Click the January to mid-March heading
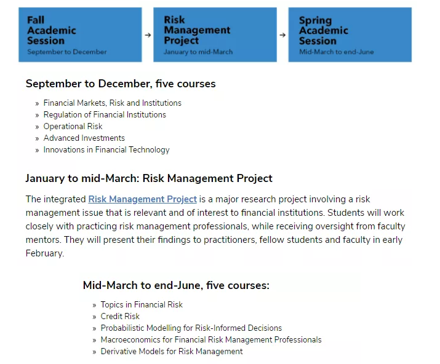Viewport: 440px width, 364px height. click(x=149, y=178)
